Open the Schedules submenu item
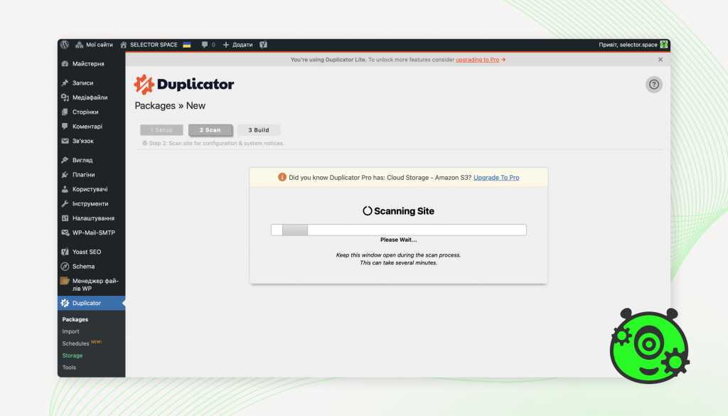 (x=77, y=343)
